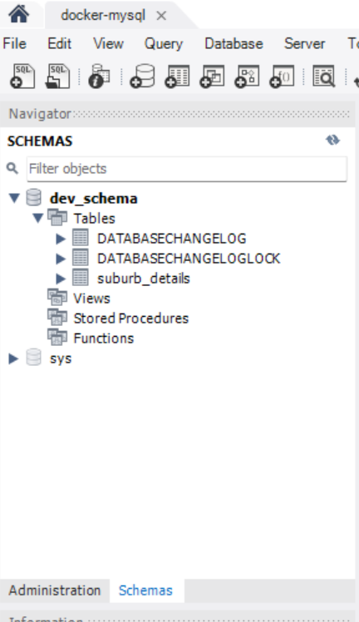Viewport: 359px width, 622px height.
Task: Switch to the Administration tab
Action: pyautogui.click(x=55, y=590)
